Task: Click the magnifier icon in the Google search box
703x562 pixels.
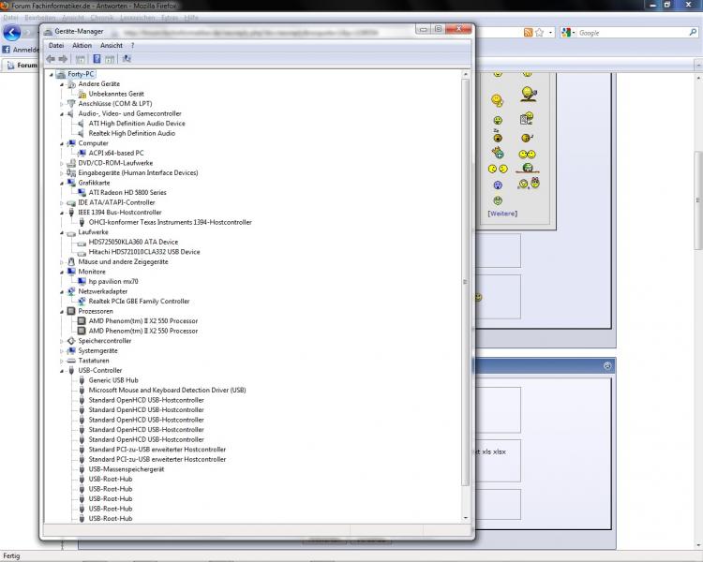Action: click(693, 32)
